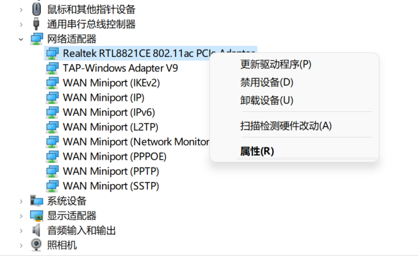
Task: Collapse the 网络适配器 tree node
Action: pos(21,39)
